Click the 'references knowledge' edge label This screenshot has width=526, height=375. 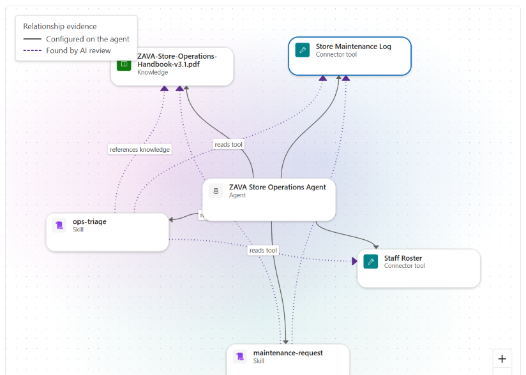140,149
